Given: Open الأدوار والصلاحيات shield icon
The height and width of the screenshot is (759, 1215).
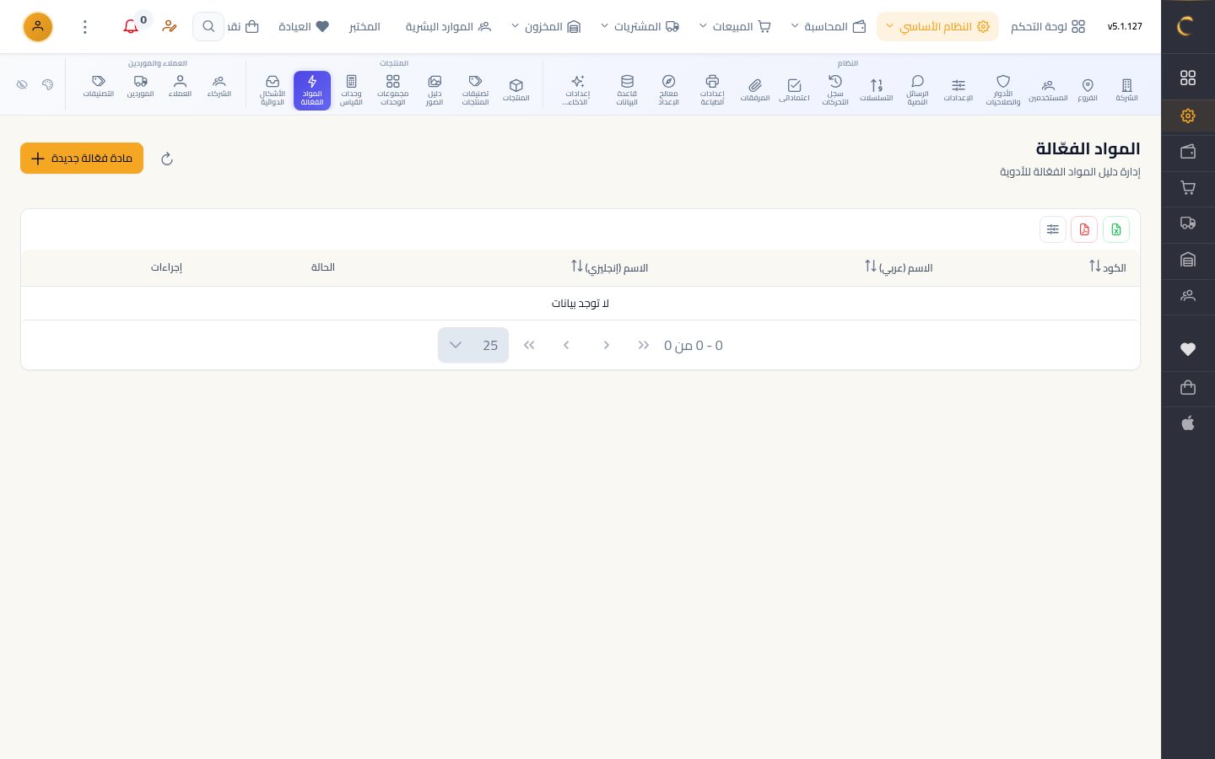Looking at the screenshot, I should 1003,90.
